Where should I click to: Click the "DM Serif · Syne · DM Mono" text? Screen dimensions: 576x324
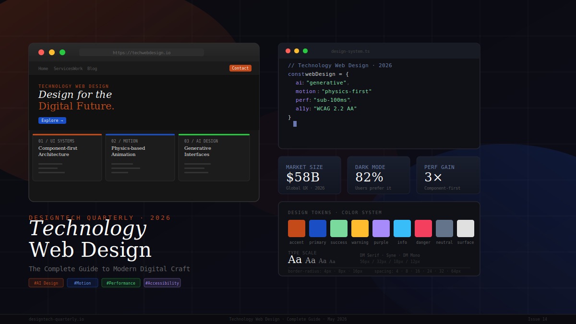coord(390,255)
